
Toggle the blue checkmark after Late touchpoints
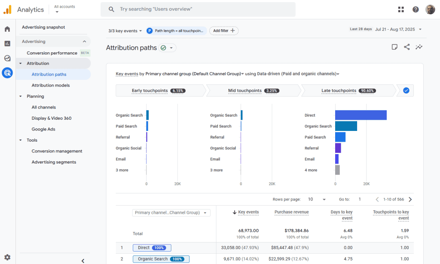coord(406,91)
